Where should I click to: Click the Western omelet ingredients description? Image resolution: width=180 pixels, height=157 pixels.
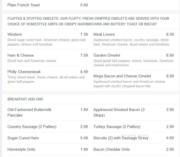[x=46, y=42]
